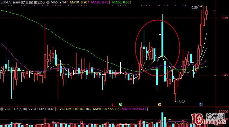
Task: Click the 30000 volume axis label
Action: point(223,112)
